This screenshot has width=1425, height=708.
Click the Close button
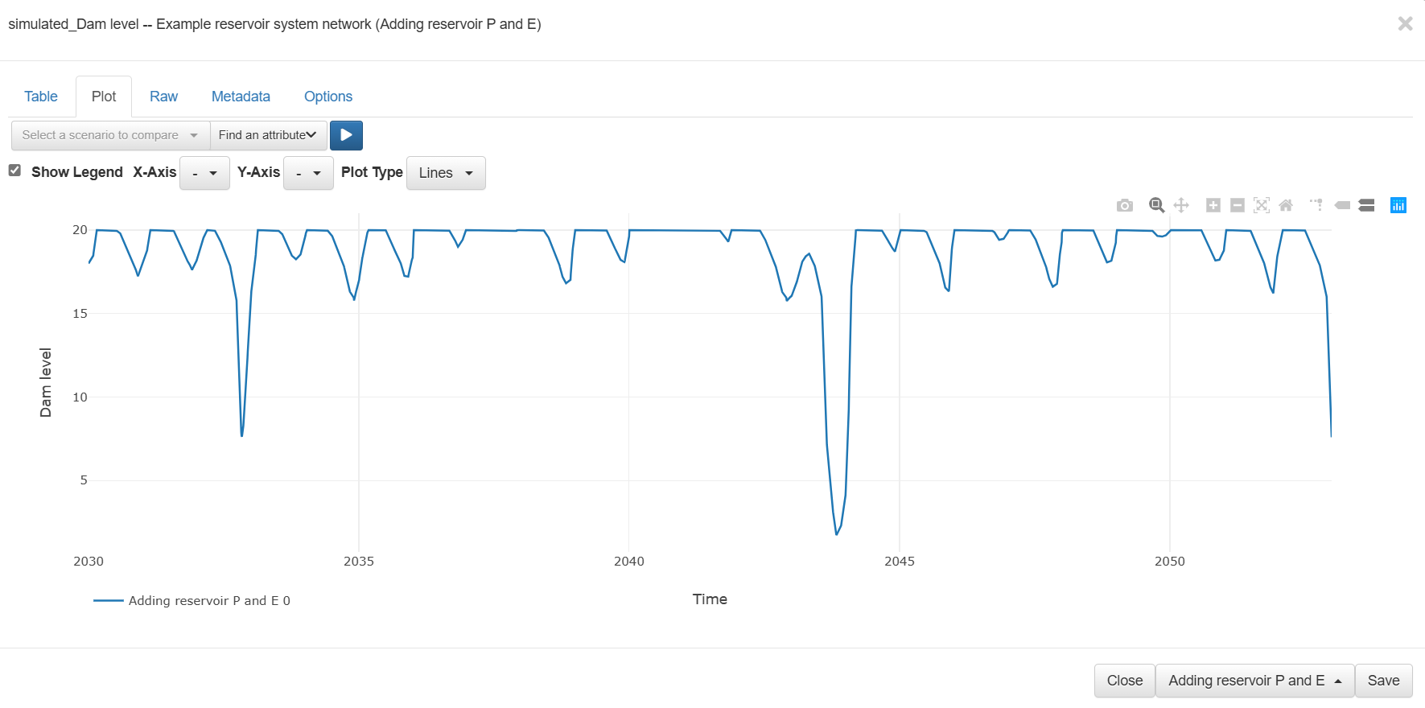coord(1124,681)
